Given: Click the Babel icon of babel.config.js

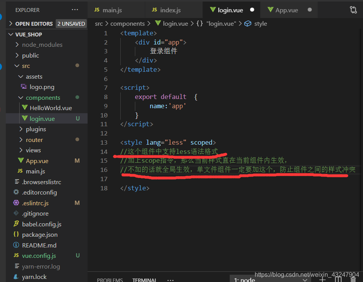Looking at the screenshot, I should tap(16, 224).
